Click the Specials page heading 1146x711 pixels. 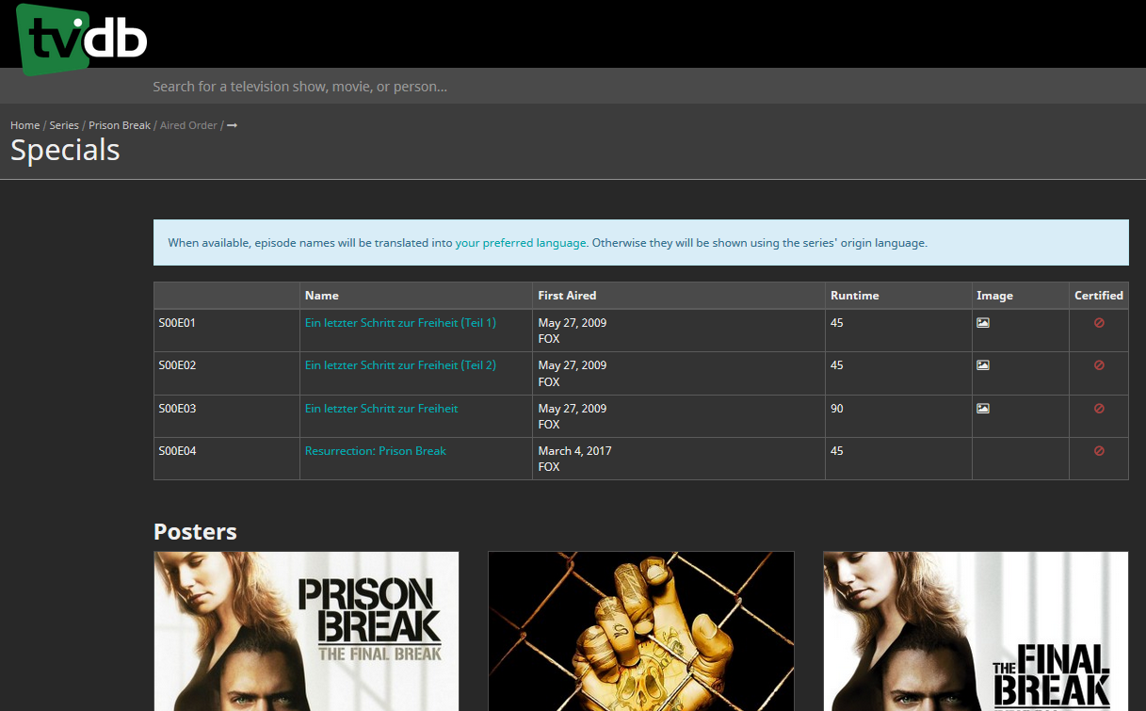pyautogui.click(x=65, y=151)
